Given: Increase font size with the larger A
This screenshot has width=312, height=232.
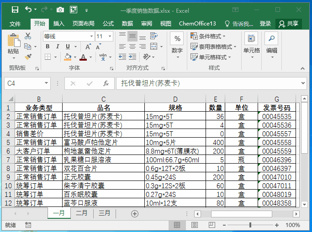Looking at the screenshot, I should tap(88, 46).
